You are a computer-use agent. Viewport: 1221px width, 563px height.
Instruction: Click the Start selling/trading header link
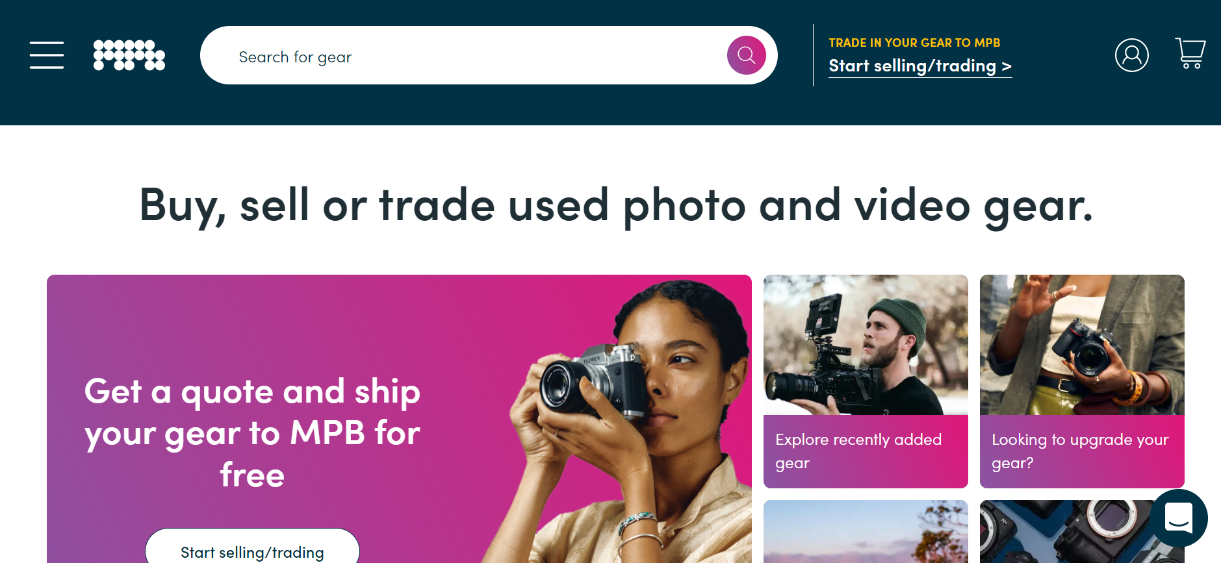point(919,66)
